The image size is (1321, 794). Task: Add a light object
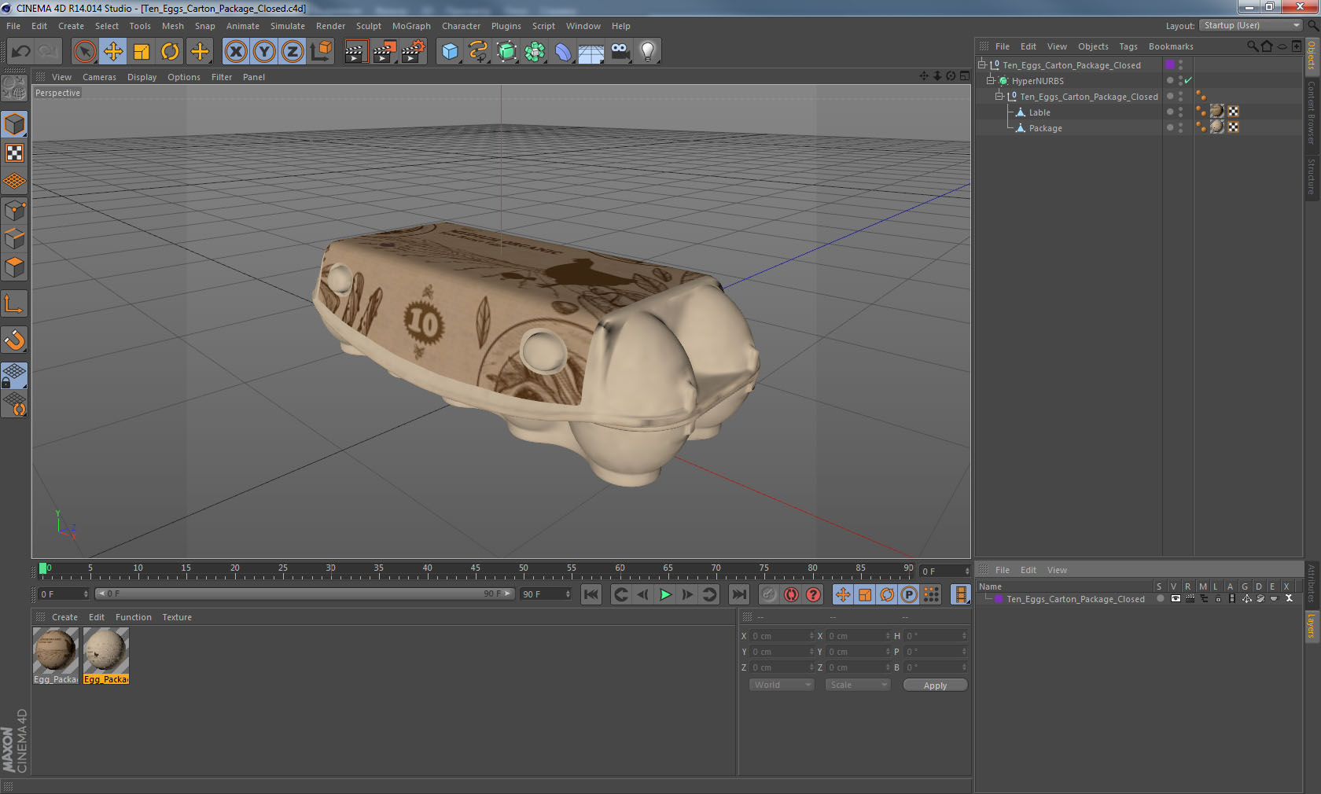tap(648, 52)
